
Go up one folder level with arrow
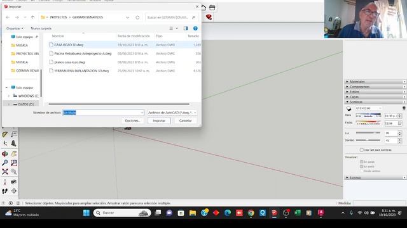tap(32, 17)
